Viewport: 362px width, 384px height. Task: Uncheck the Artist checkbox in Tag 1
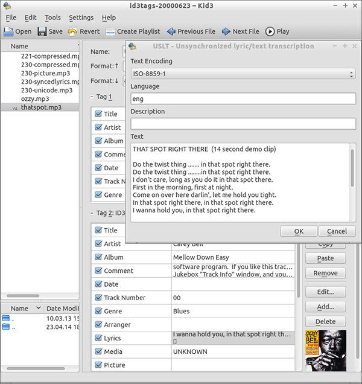coord(98,127)
